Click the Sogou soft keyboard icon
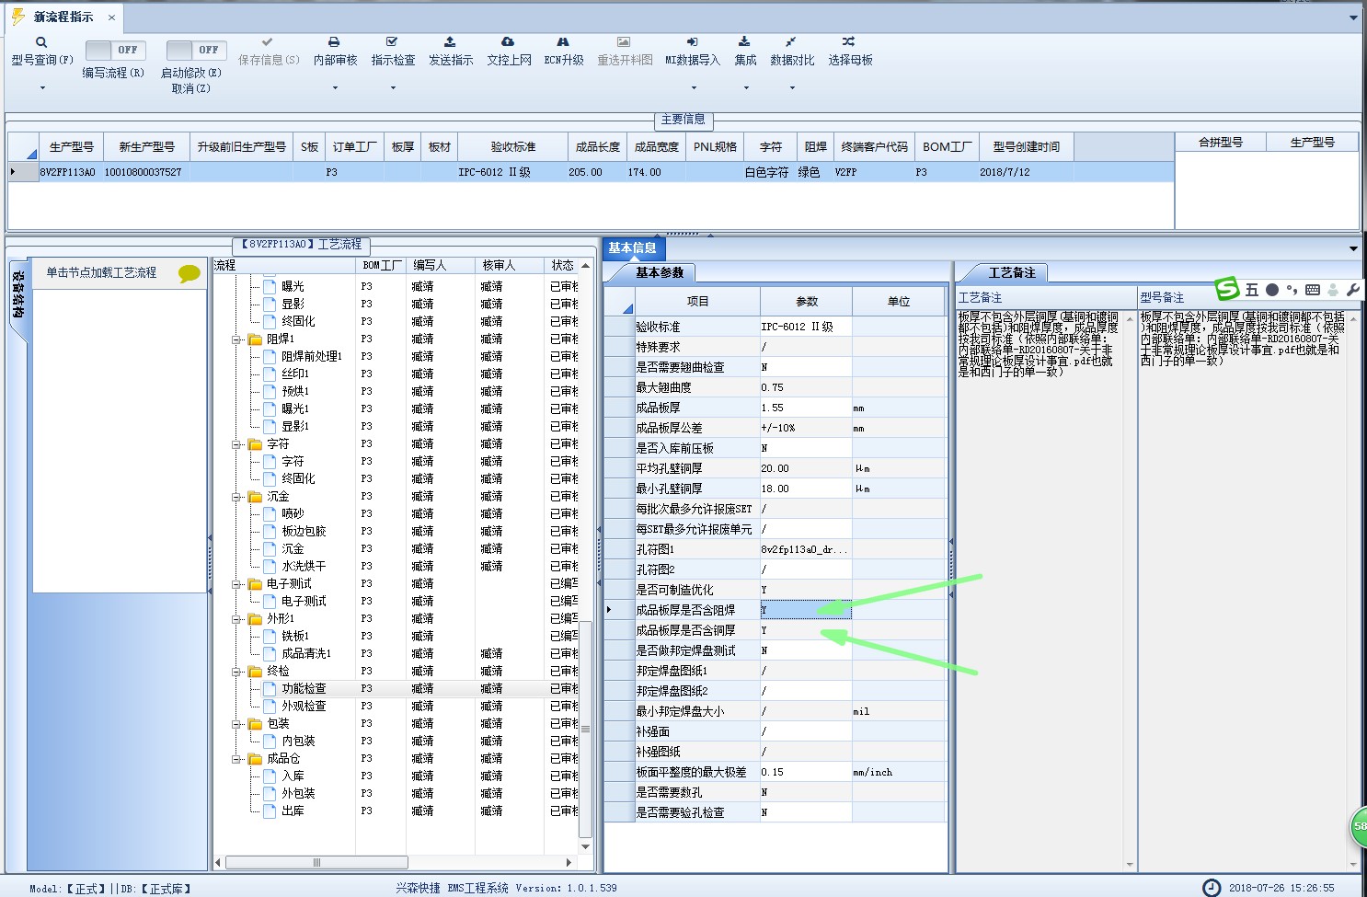This screenshot has height=897, width=1367. click(x=1313, y=290)
